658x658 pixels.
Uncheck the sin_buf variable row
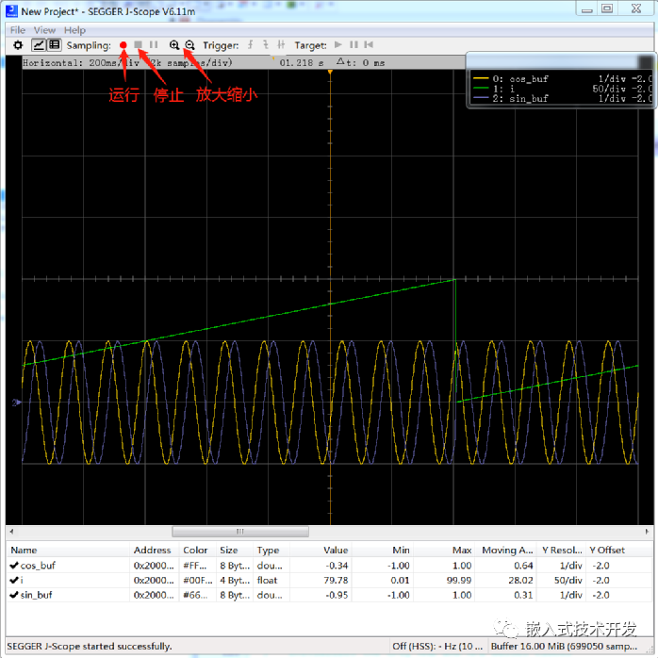14,595
